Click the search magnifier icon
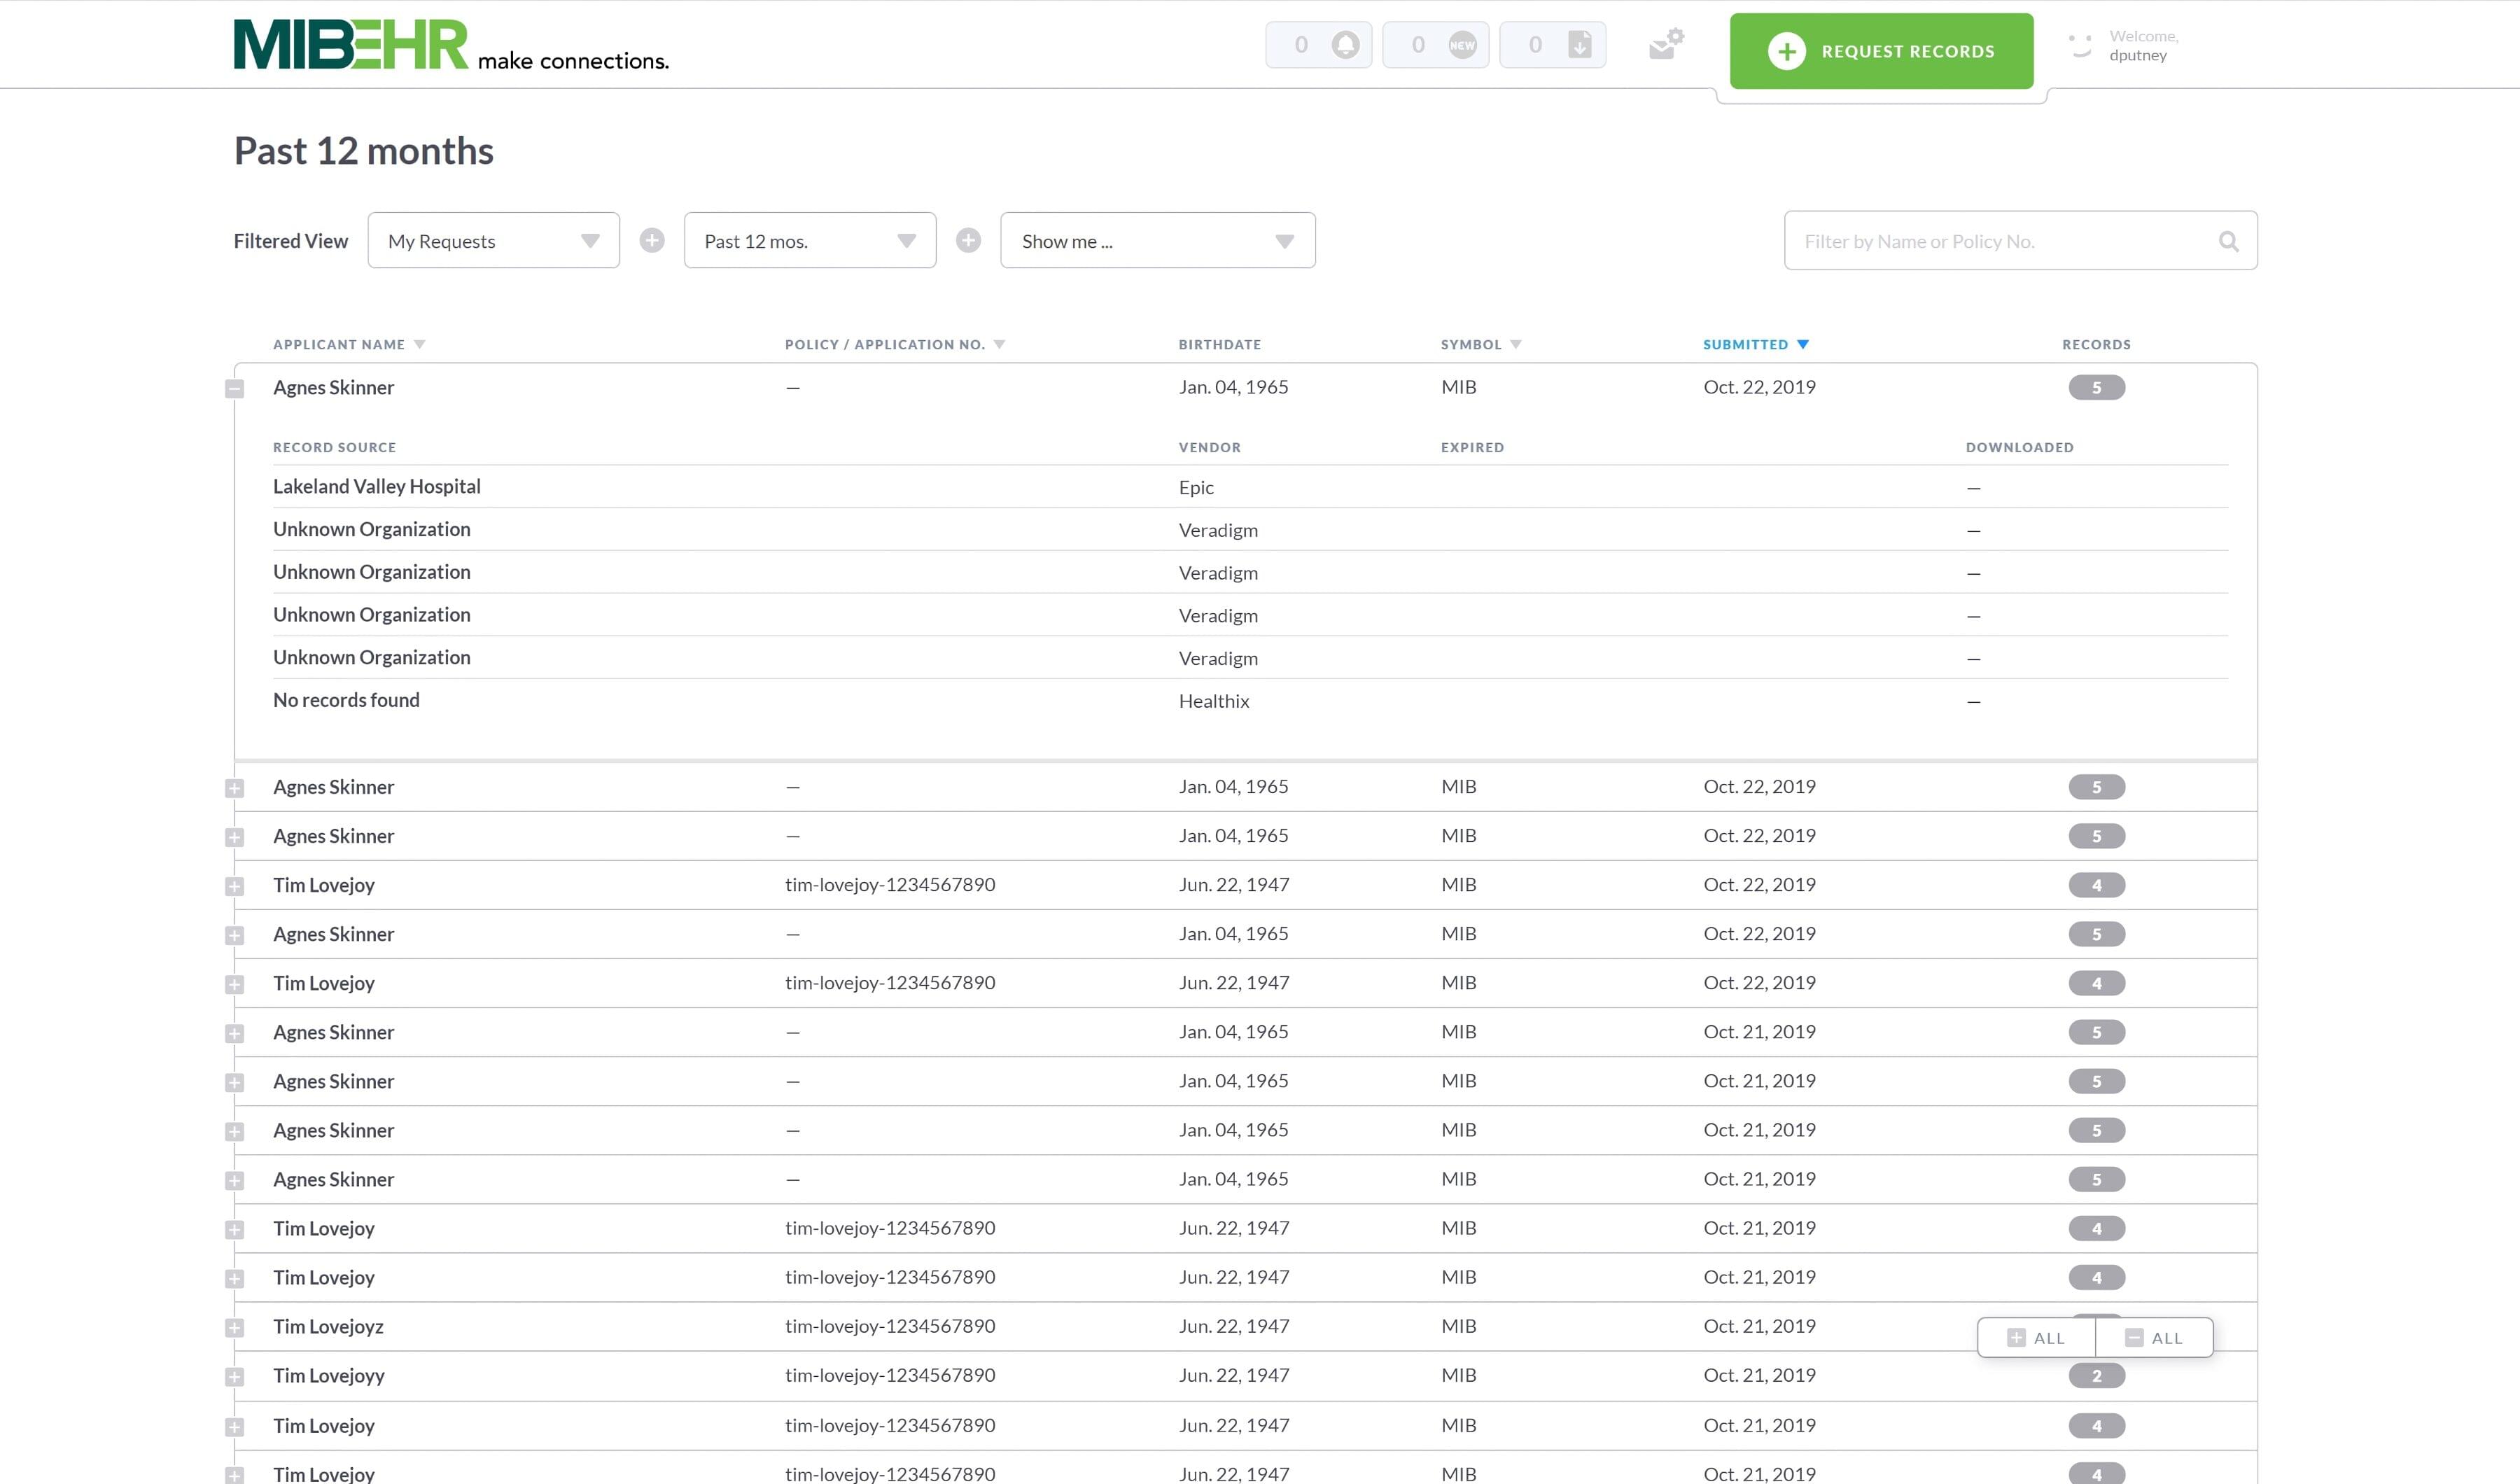The width and height of the screenshot is (2520, 1484). 2228,241
